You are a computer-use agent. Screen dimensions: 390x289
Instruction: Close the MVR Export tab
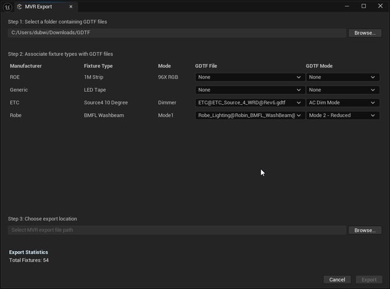pos(71,7)
